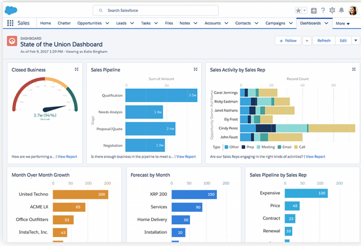The image size is (361, 246).
Task: Open the Leads tab
Action: pyautogui.click(x=122, y=23)
